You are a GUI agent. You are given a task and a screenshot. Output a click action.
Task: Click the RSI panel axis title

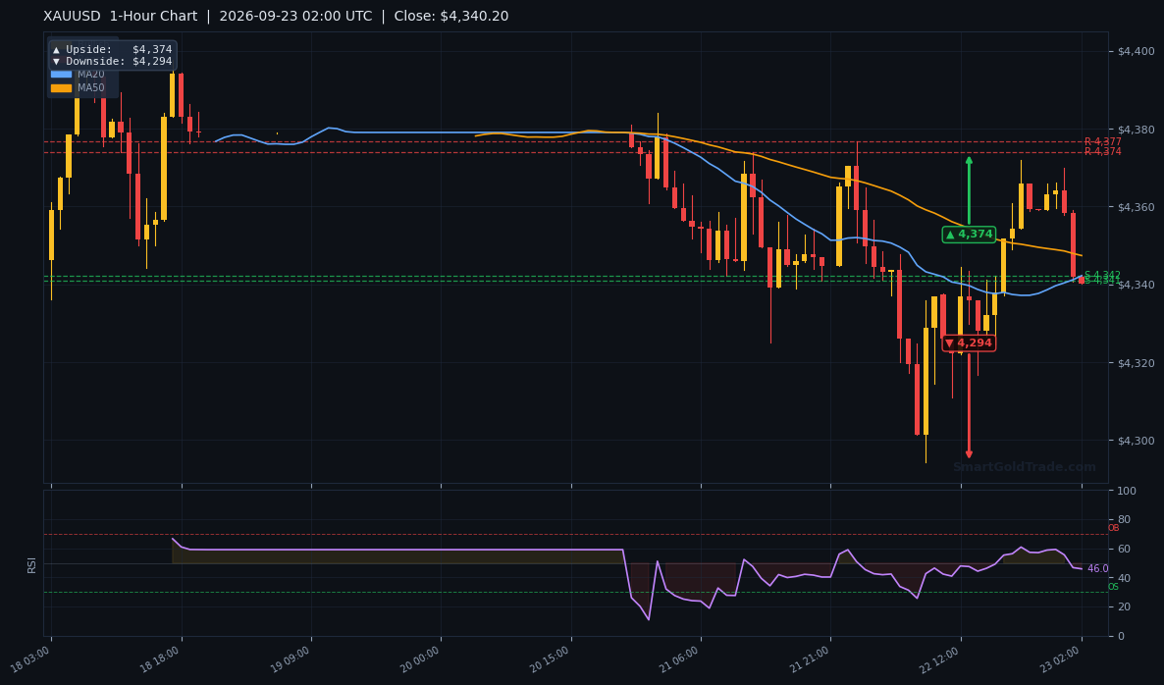coord(32,564)
